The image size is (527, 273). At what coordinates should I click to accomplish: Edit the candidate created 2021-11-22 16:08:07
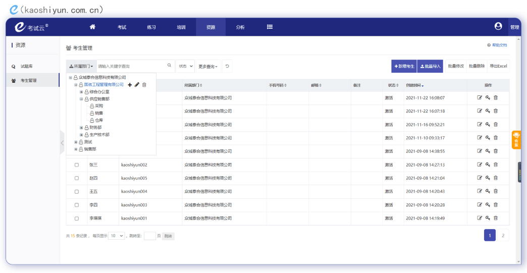pyautogui.click(x=480, y=98)
